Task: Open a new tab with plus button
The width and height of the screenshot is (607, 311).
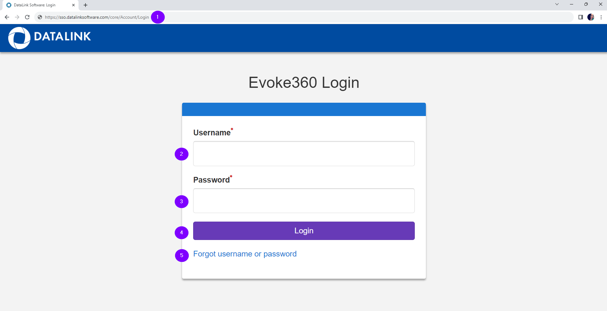Action: [85, 5]
